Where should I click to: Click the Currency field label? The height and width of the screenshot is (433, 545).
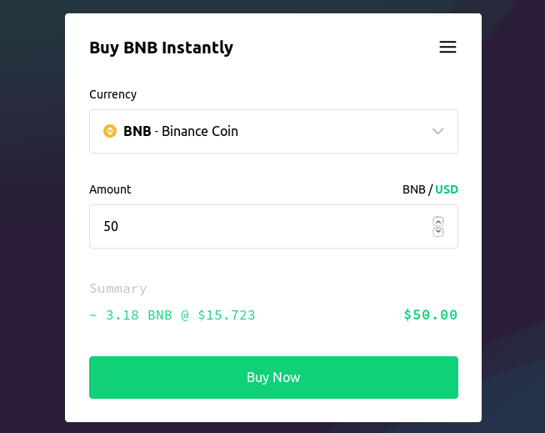click(x=112, y=94)
